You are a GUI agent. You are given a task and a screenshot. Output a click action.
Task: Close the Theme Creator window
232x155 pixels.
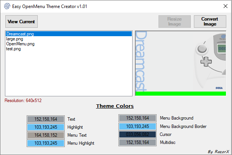(226, 6)
